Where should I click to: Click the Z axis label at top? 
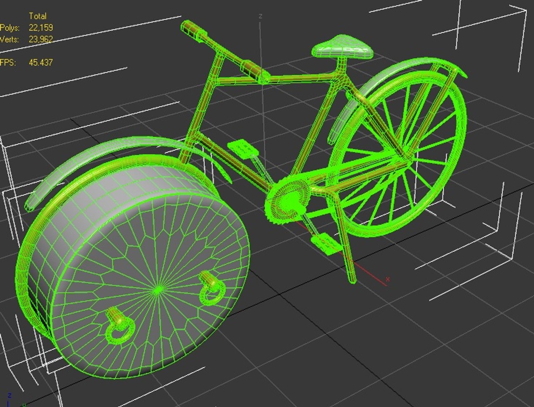(x=260, y=16)
